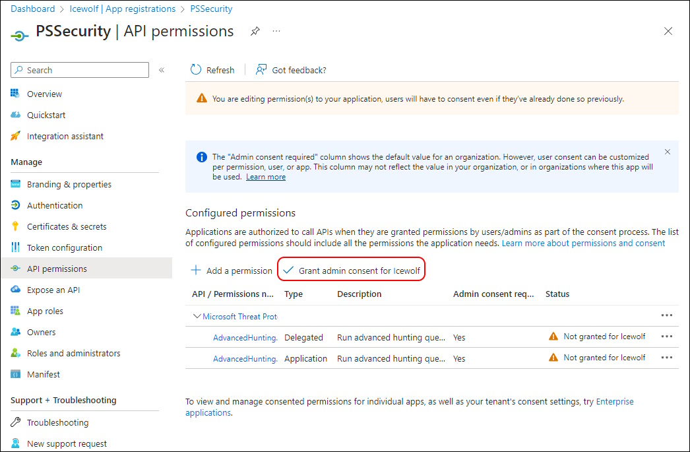This screenshot has height=452, width=690.
Task: Open Icewolf | App registrations breadcrumb
Action: click(x=122, y=9)
